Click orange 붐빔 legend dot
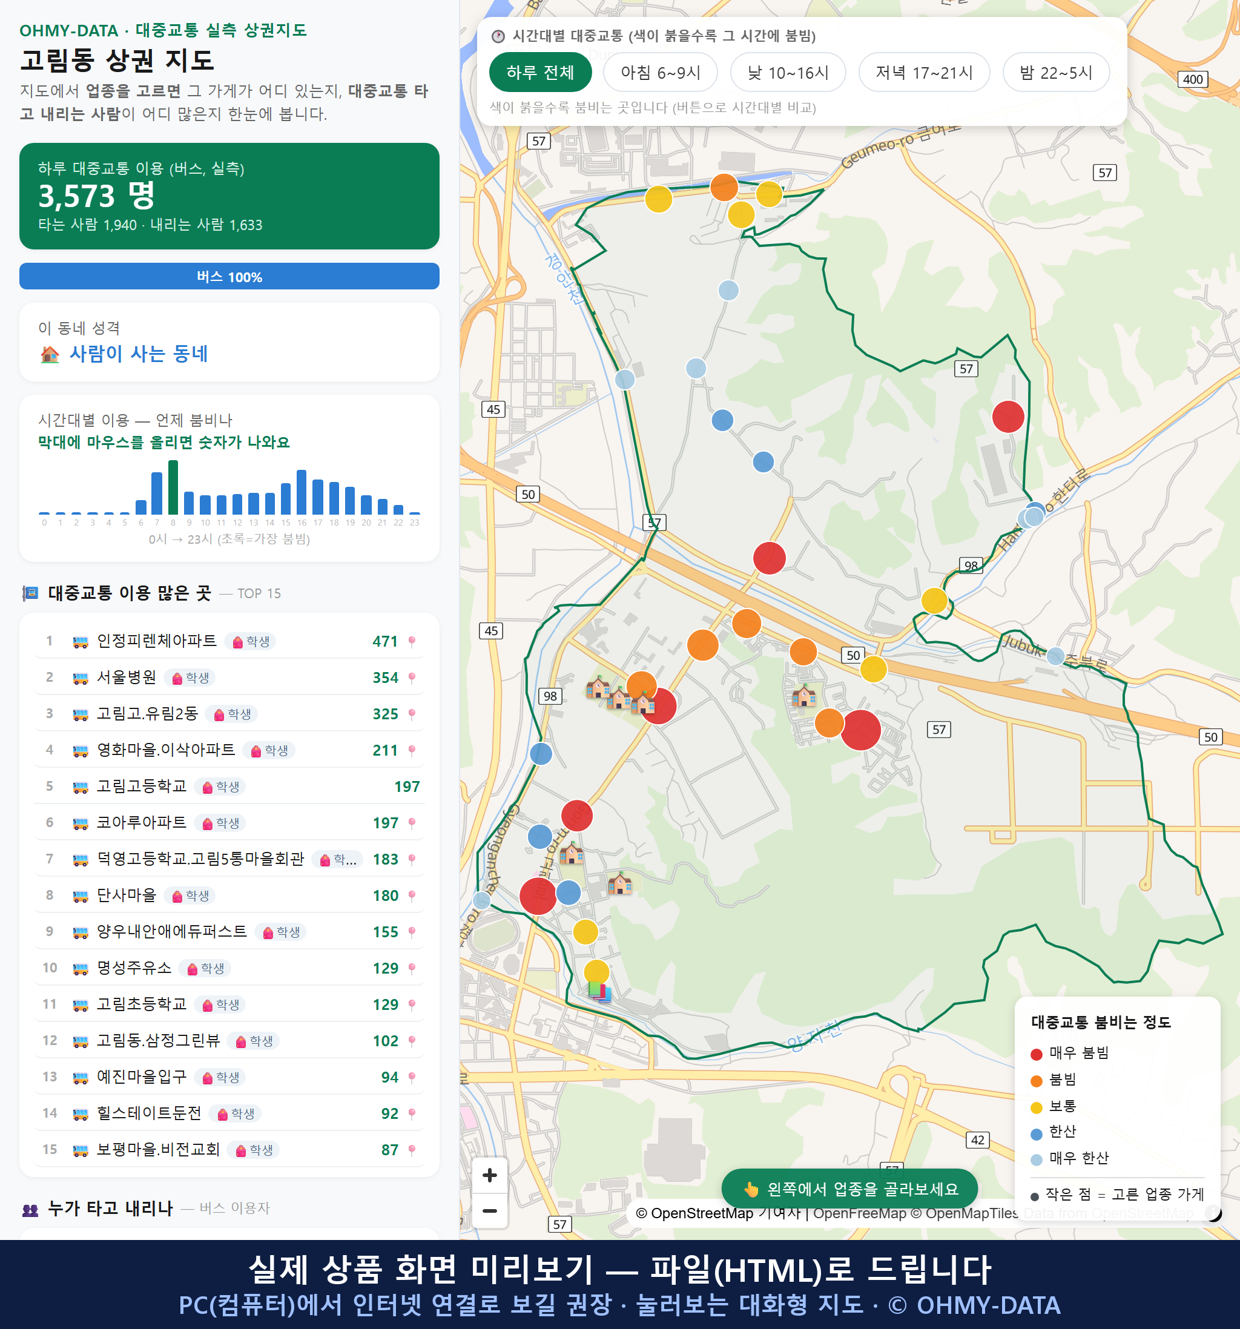Screen dimensions: 1240x1329 1037,1081
